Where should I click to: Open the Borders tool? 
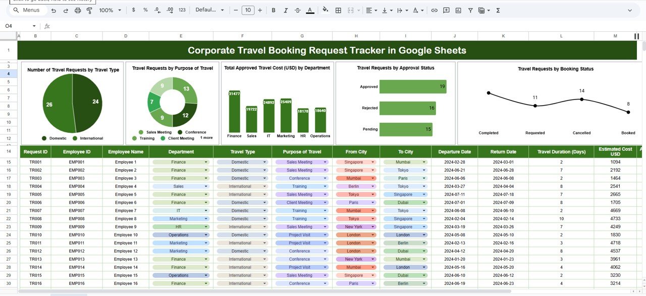coord(338,10)
